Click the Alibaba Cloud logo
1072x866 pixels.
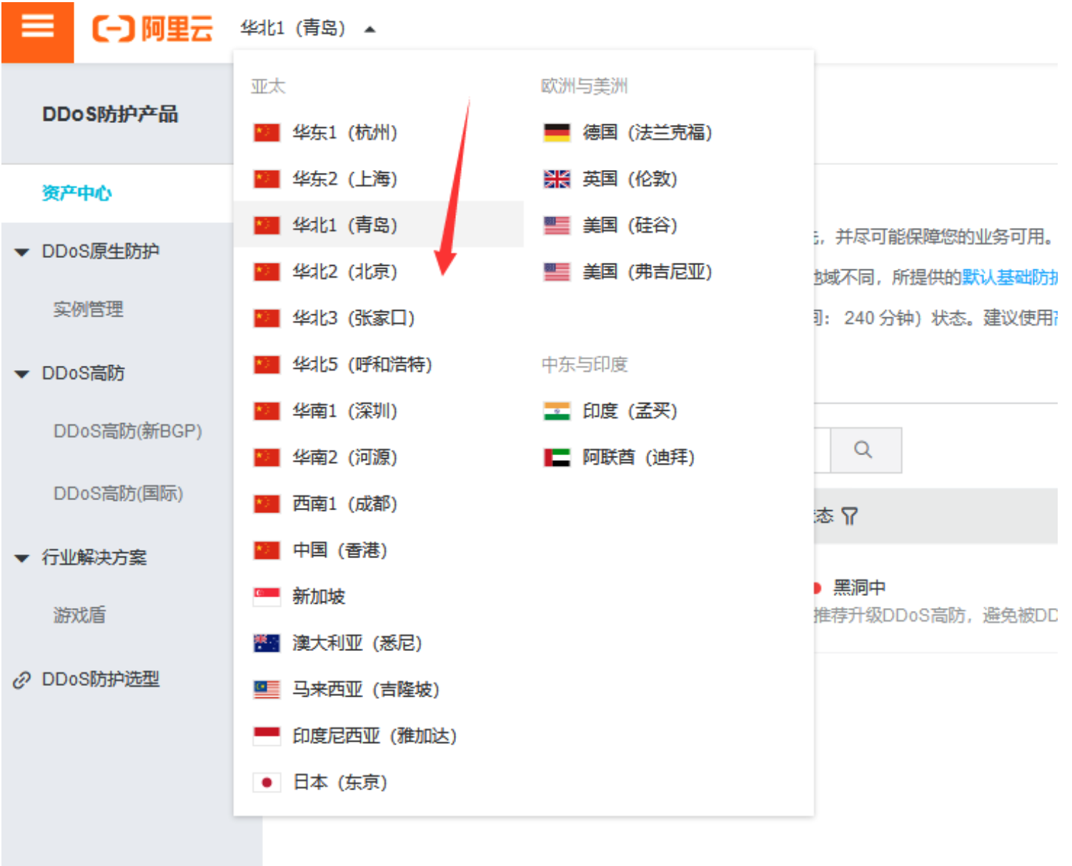tap(153, 29)
